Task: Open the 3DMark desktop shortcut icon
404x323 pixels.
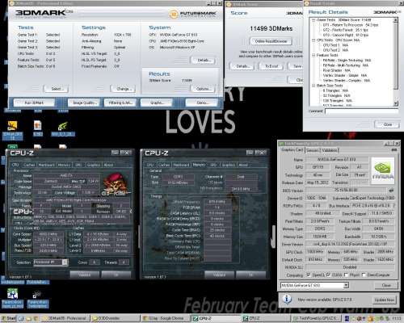Action: click(12, 126)
